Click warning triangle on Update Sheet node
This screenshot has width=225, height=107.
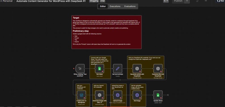click(161, 98)
